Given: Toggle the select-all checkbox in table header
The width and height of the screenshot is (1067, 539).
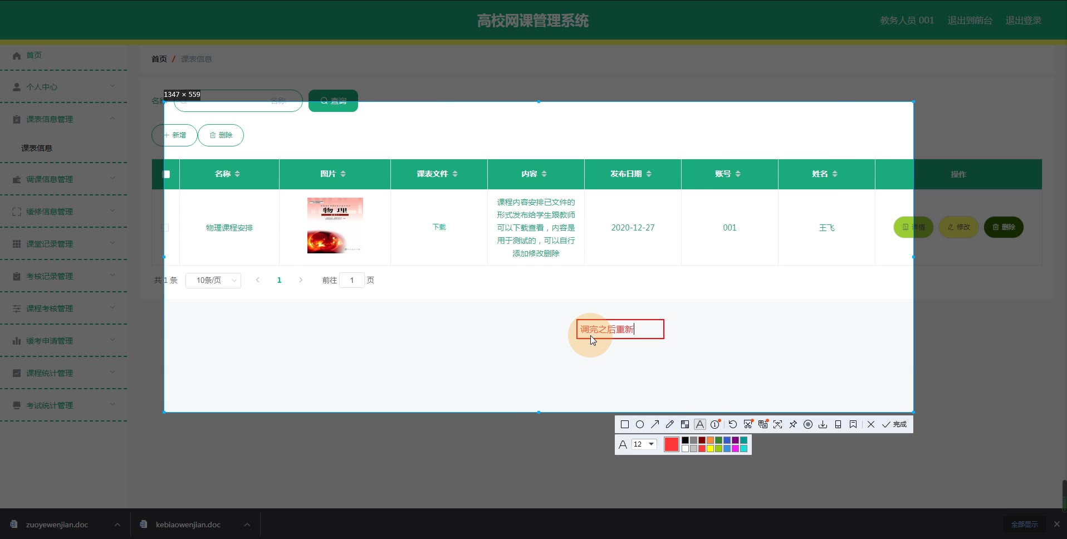Looking at the screenshot, I should pyautogui.click(x=166, y=174).
